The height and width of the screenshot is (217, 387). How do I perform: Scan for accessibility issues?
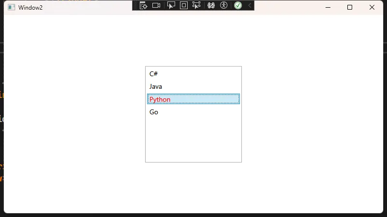pyautogui.click(x=223, y=5)
